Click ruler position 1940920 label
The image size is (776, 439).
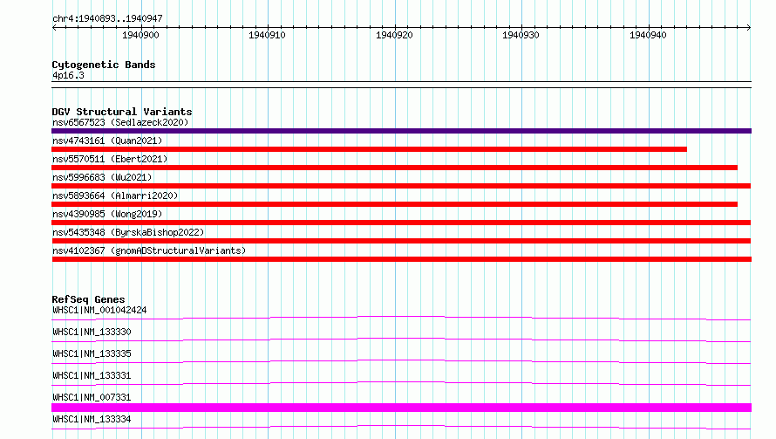click(394, 35)
